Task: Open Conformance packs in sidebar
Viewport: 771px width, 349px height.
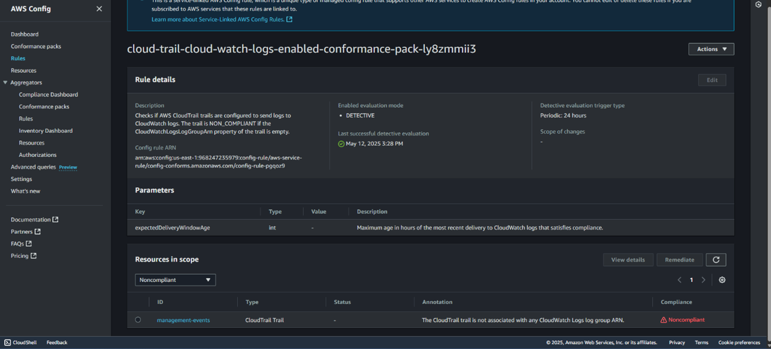Action: point(36,46)
